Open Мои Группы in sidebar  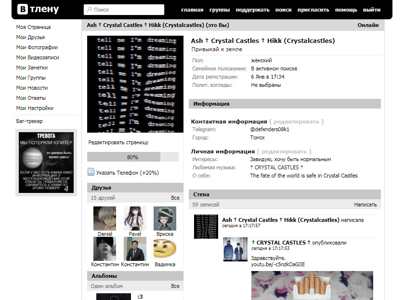click(x=31, y=78)
